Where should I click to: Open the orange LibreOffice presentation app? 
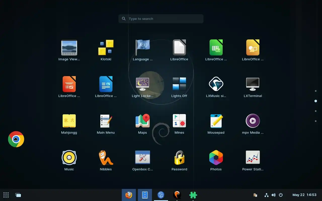click(x=69, y=84)
